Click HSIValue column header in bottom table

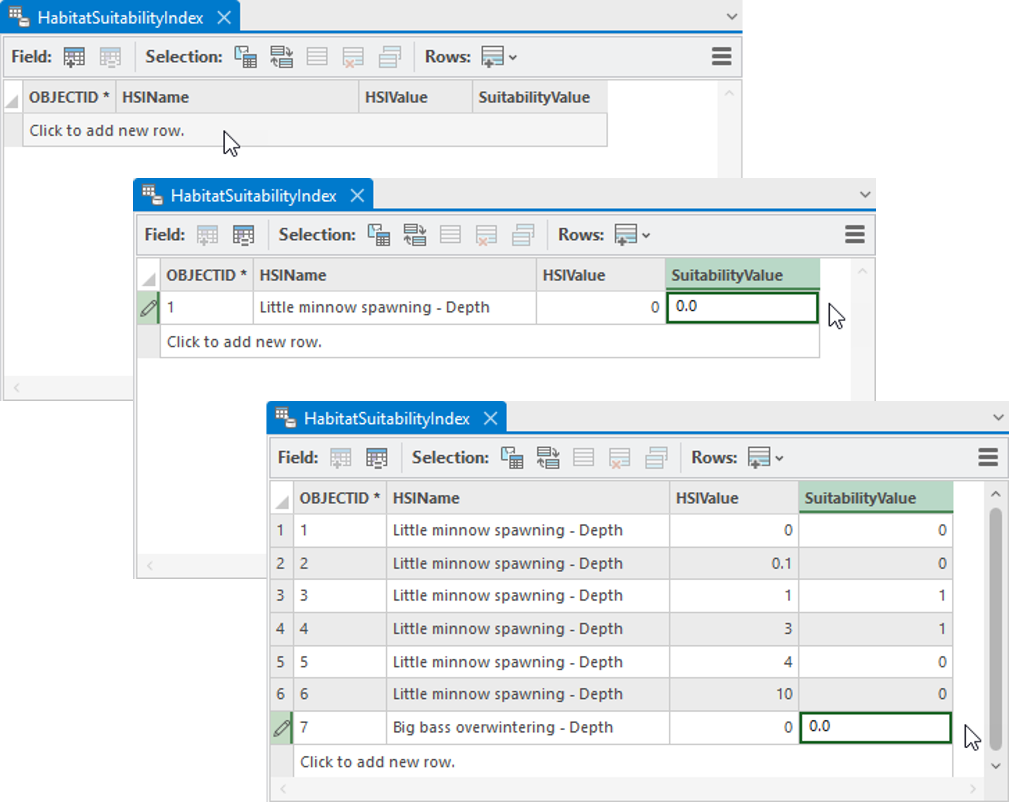click(x=707, y=498)
